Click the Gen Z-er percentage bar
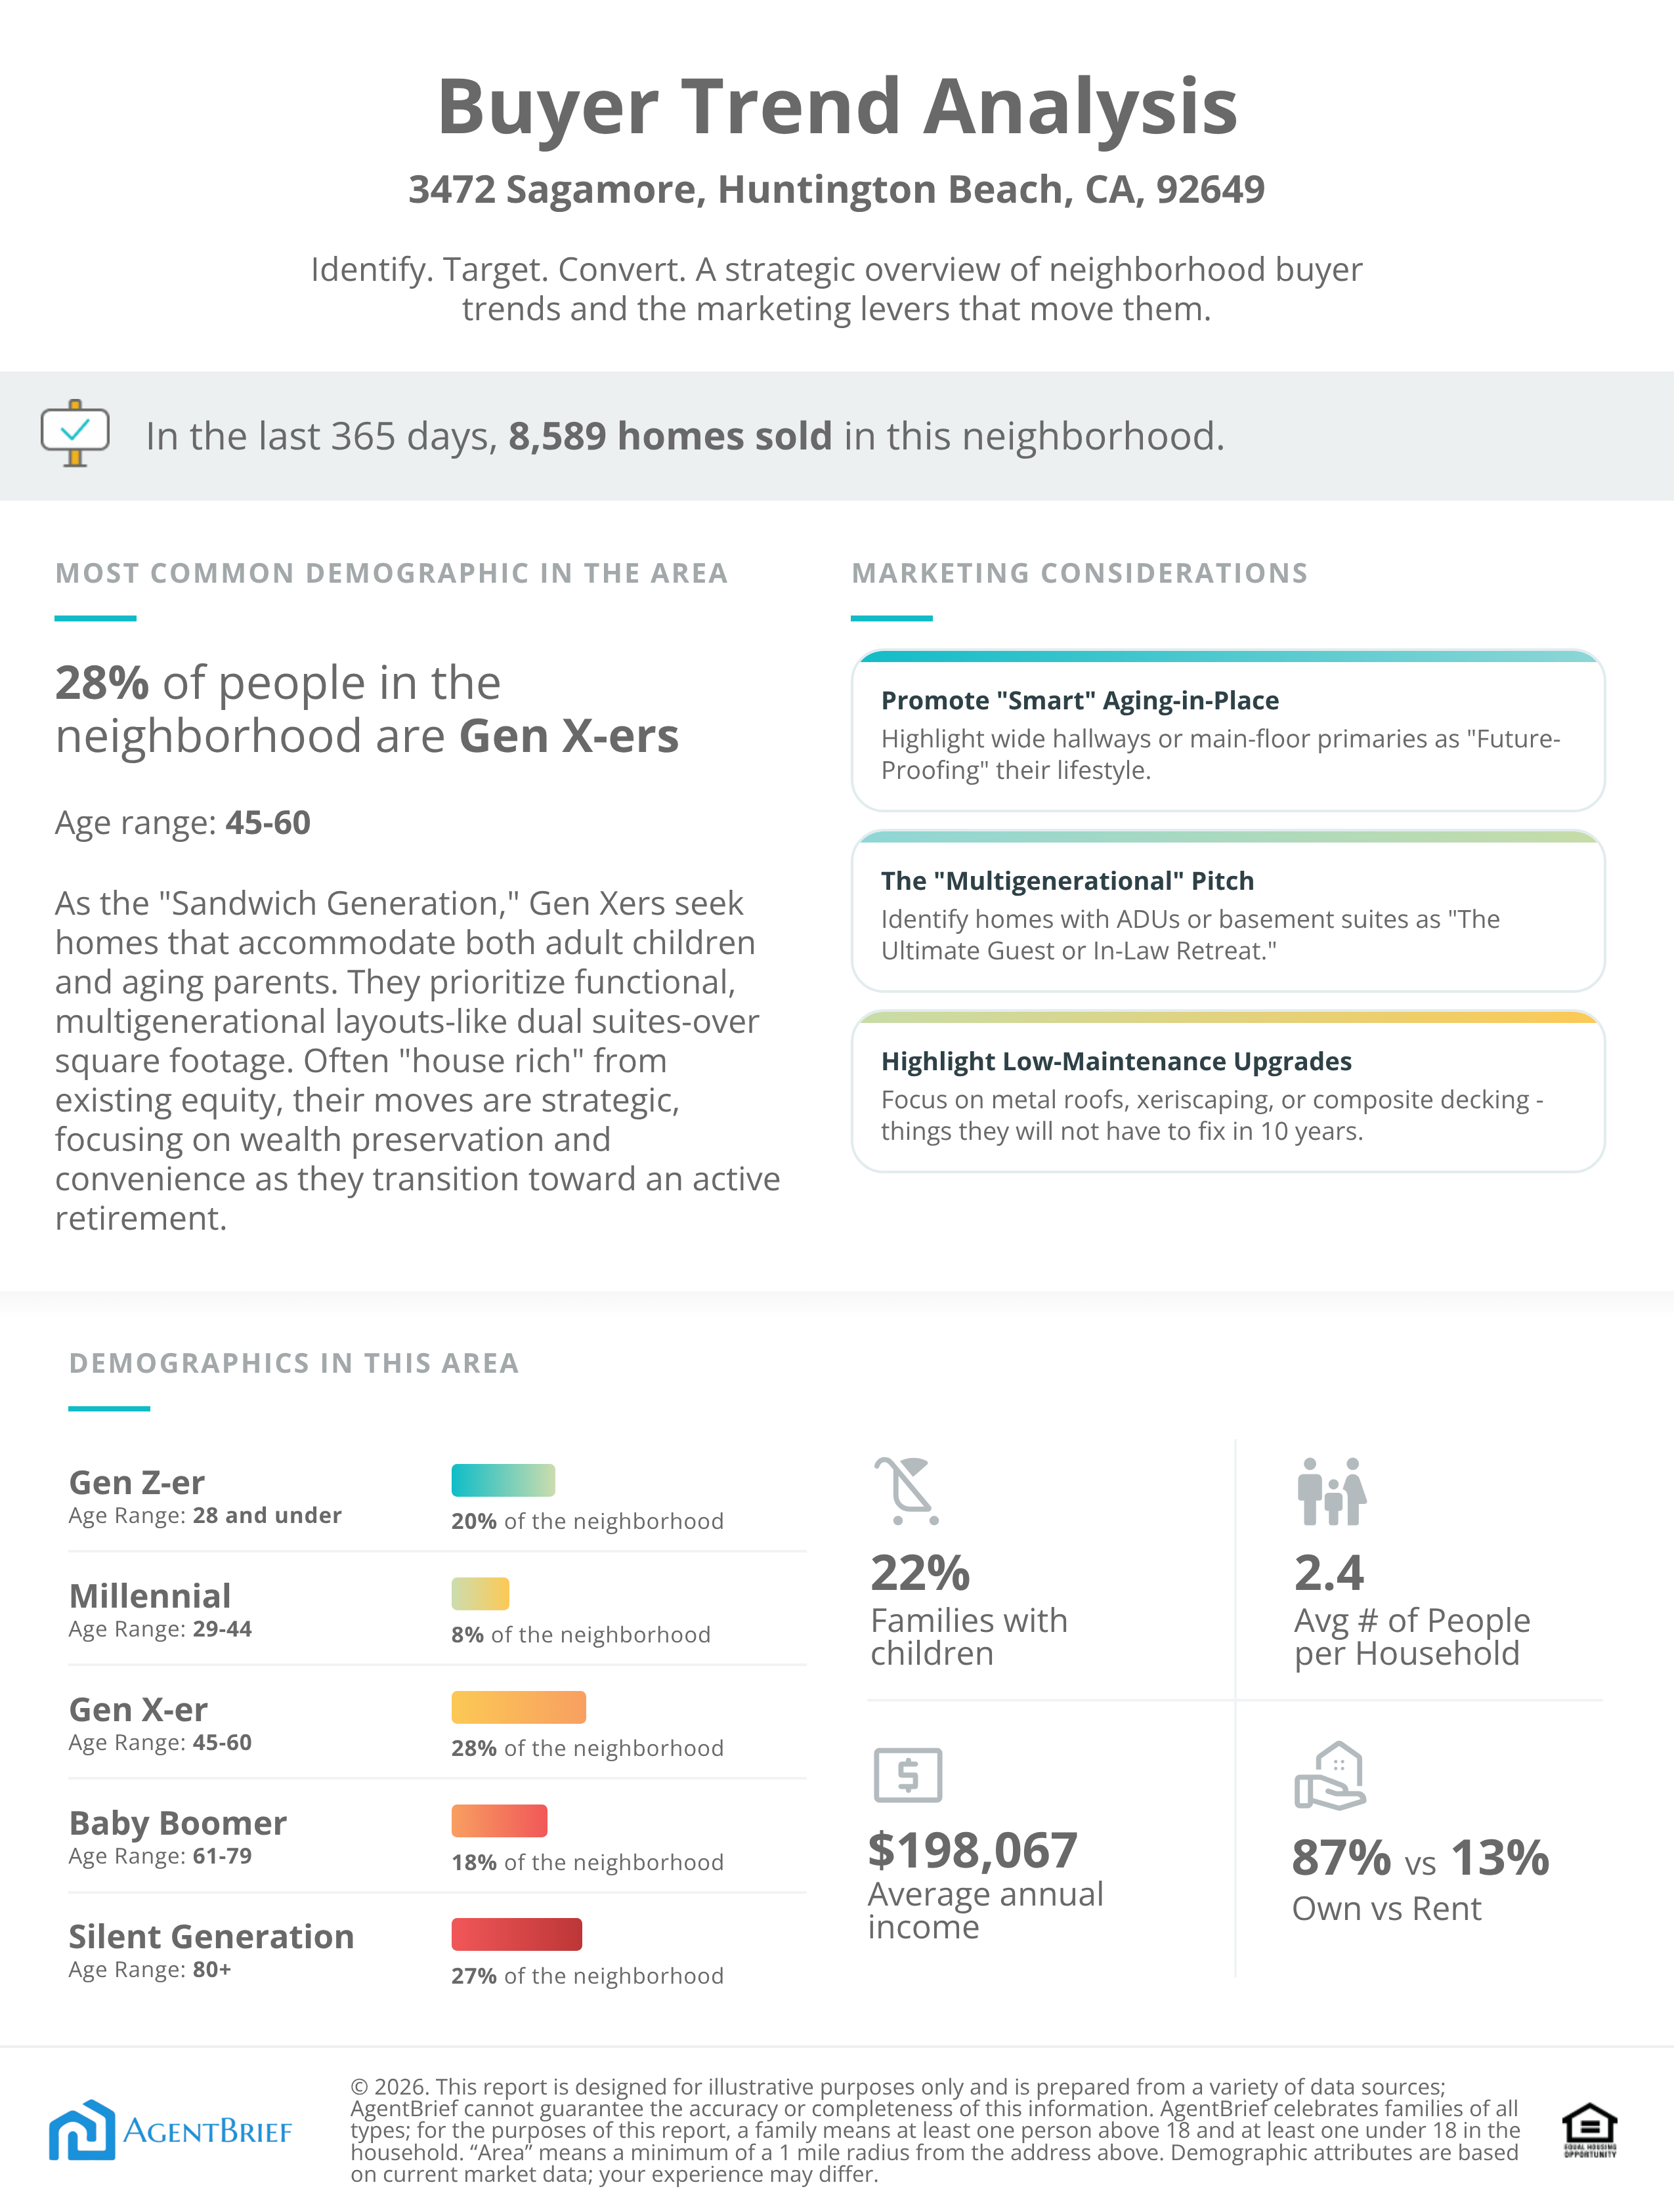This screenshot has height=2212, width=1674. point(504,1480)
